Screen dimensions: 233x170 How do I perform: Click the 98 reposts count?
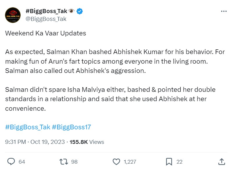(74, 162)
